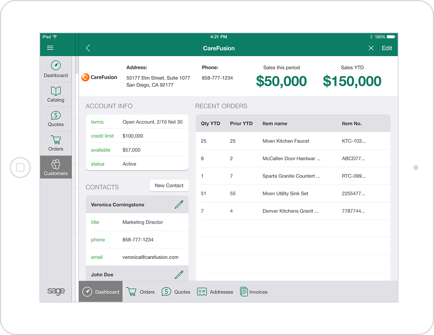
Task: Switch to the bottom Orders tab
Action: point(141,292)
